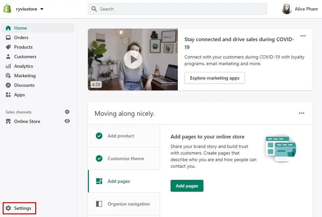Viewport: 322px width, 217px height.
Task: Open the Analytics bar chart icon
Action: pos(8,66)
